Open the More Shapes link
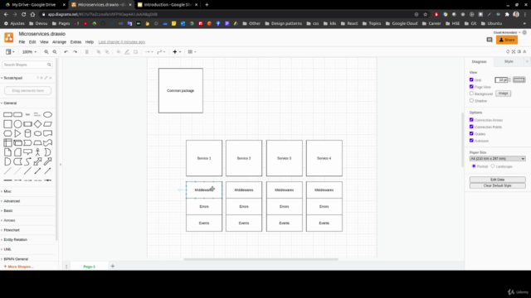Image resolution: width=531 pixels, height=298 pixels. click(x=18, y=267)
